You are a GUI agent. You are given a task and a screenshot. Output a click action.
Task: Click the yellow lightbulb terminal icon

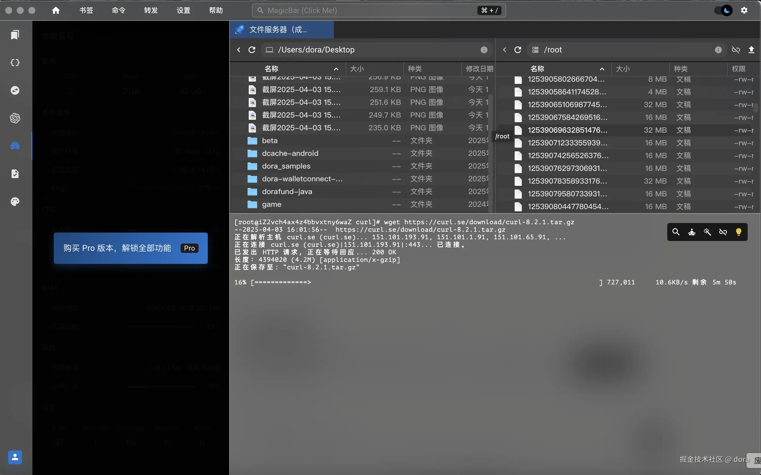(738, 232)
